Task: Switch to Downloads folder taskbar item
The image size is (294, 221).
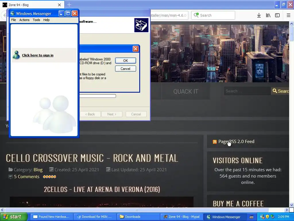Action: pyautogui.click(x=138, y=217)
